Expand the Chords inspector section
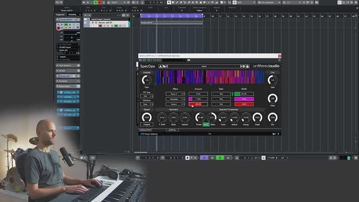 [68, 71]
